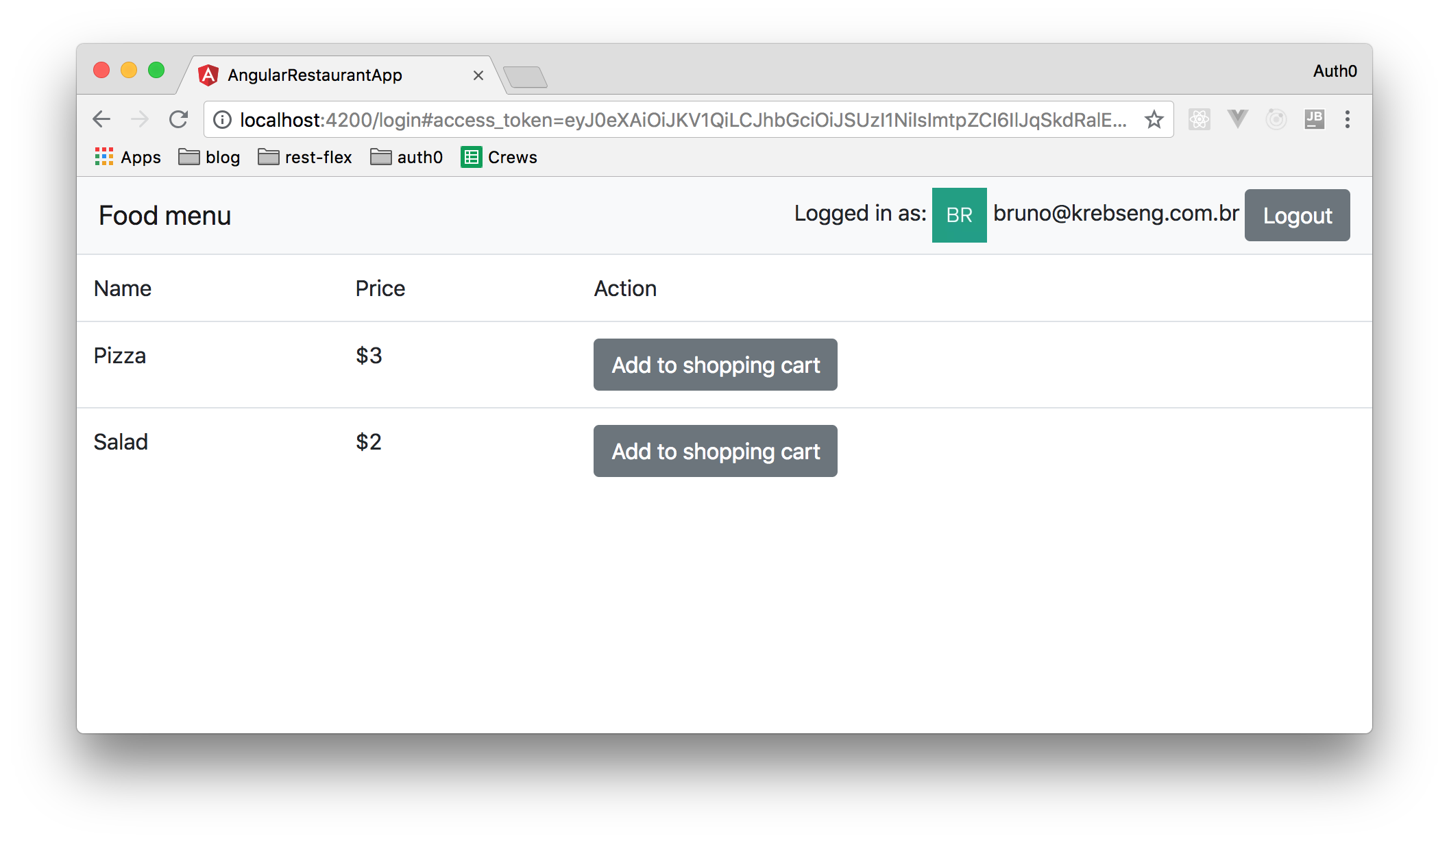The height and width of the screenshot is (843, 1449).
Task: Open a new browser tab
Action: [x=525, y=77]
